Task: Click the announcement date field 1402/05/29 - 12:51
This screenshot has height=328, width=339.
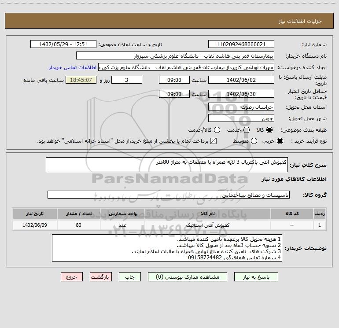Action: tap(63, 44)
